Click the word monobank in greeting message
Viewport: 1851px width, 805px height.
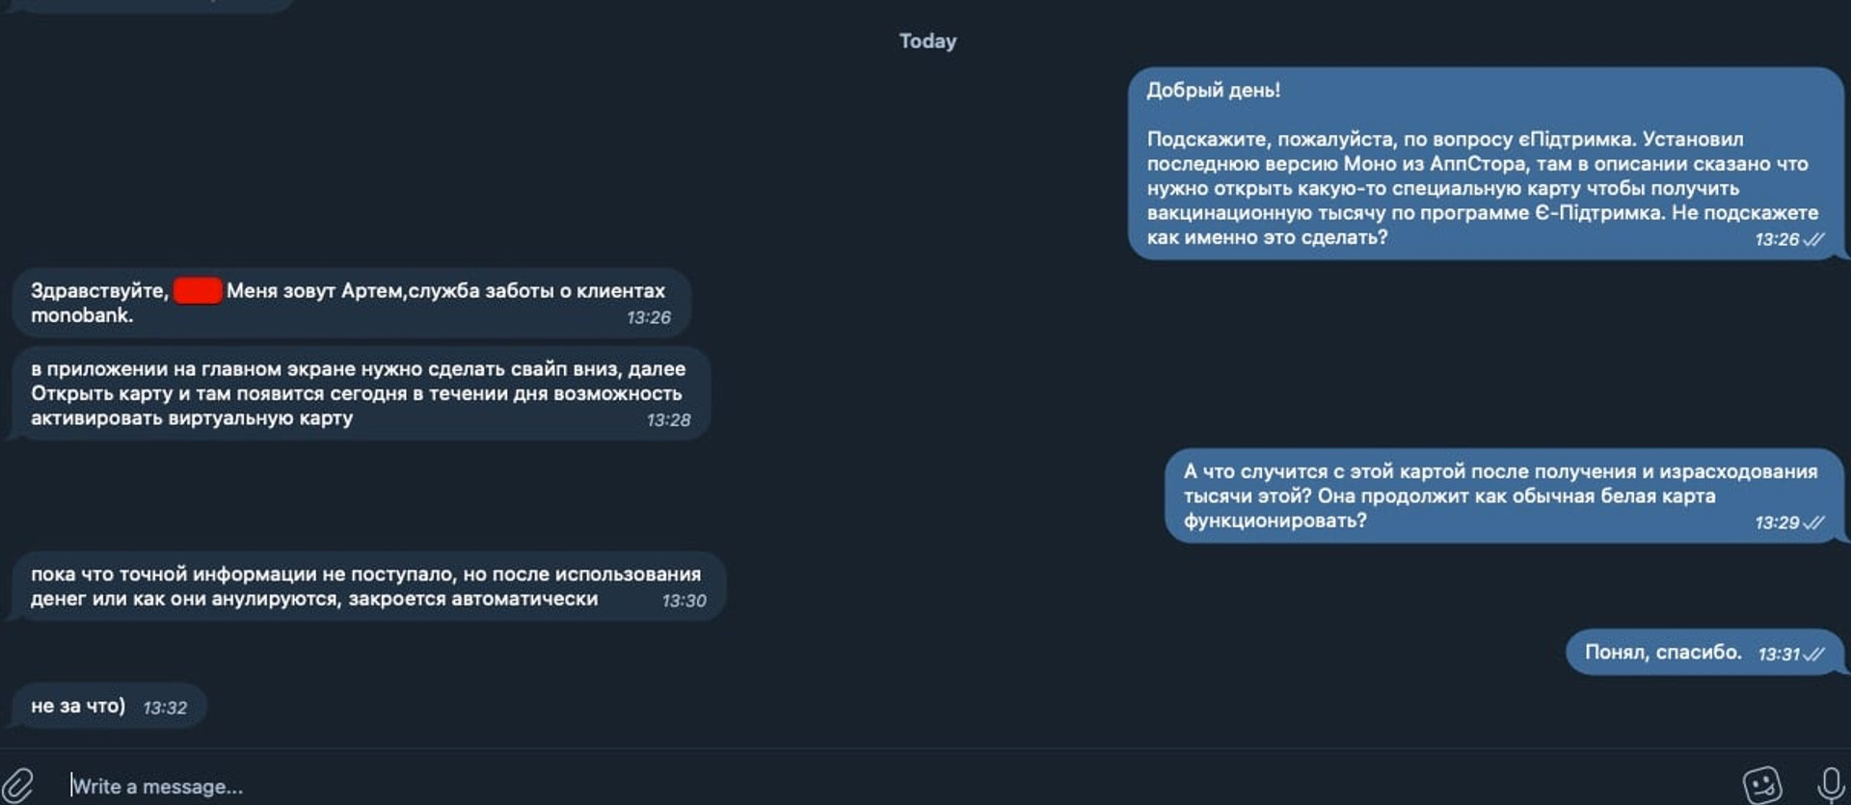(81, 315)
